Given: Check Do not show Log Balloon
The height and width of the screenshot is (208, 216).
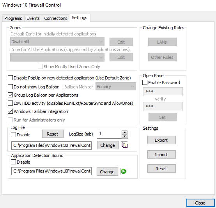Looking at the screenshot, I should 10,87.
